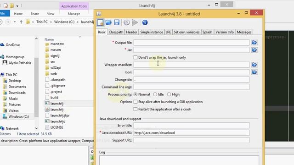Open Explorer Manage ribbon tab
Viewport: 294px width, 165px height.
[x=74, y=14]
